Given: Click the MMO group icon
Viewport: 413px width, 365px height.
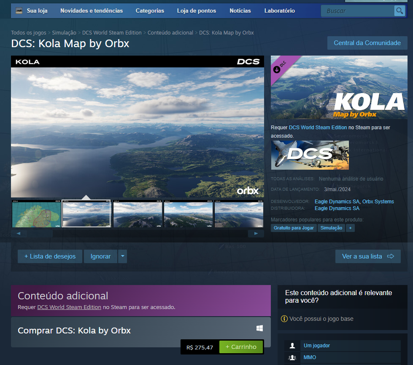Looking at the screenshot, I should tap(292, 357).
